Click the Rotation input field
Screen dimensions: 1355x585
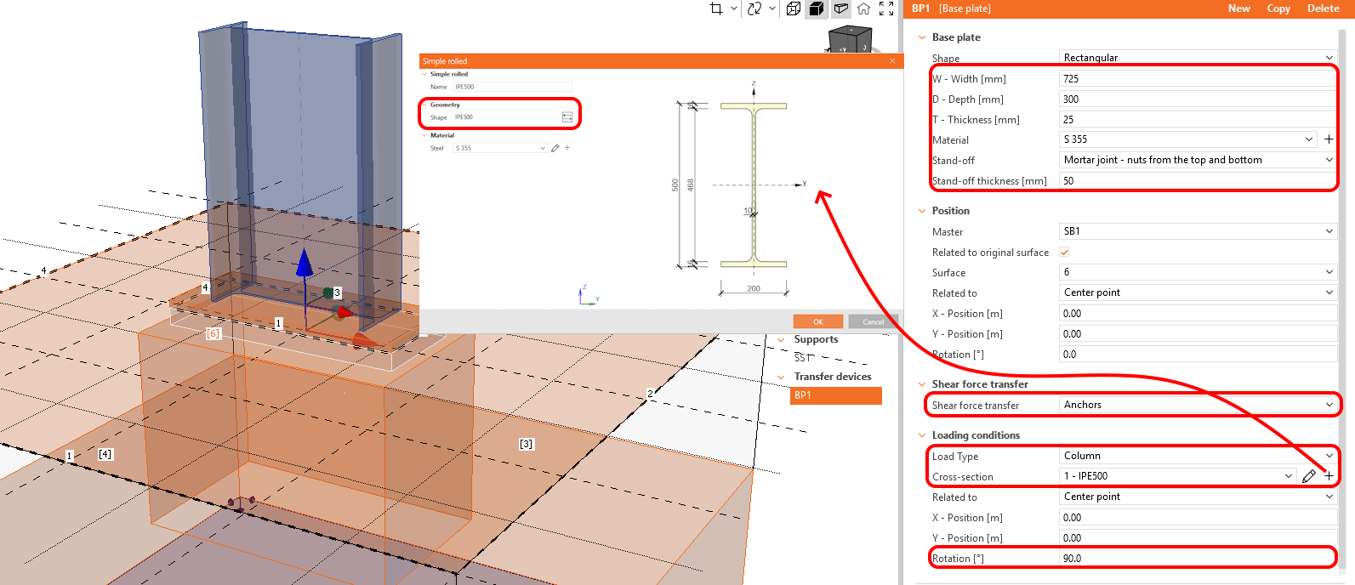(x=1198, y=559)
